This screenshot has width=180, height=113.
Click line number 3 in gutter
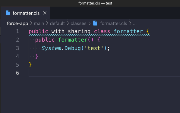pos(17,48)
